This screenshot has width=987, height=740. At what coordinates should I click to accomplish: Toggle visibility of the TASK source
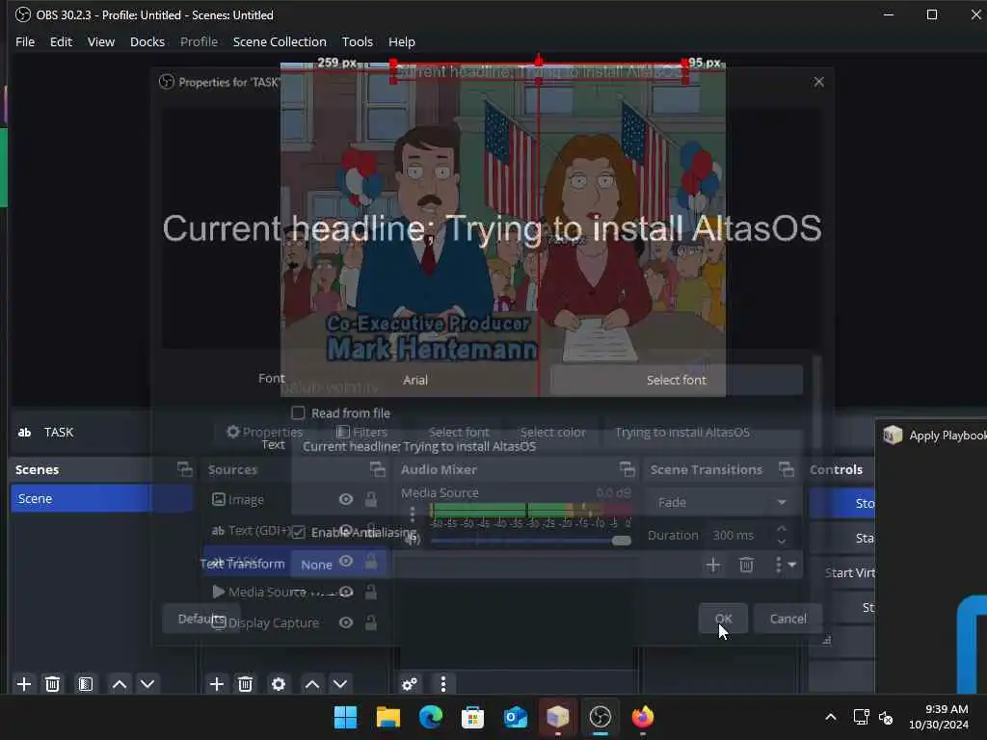pos(346,561)
